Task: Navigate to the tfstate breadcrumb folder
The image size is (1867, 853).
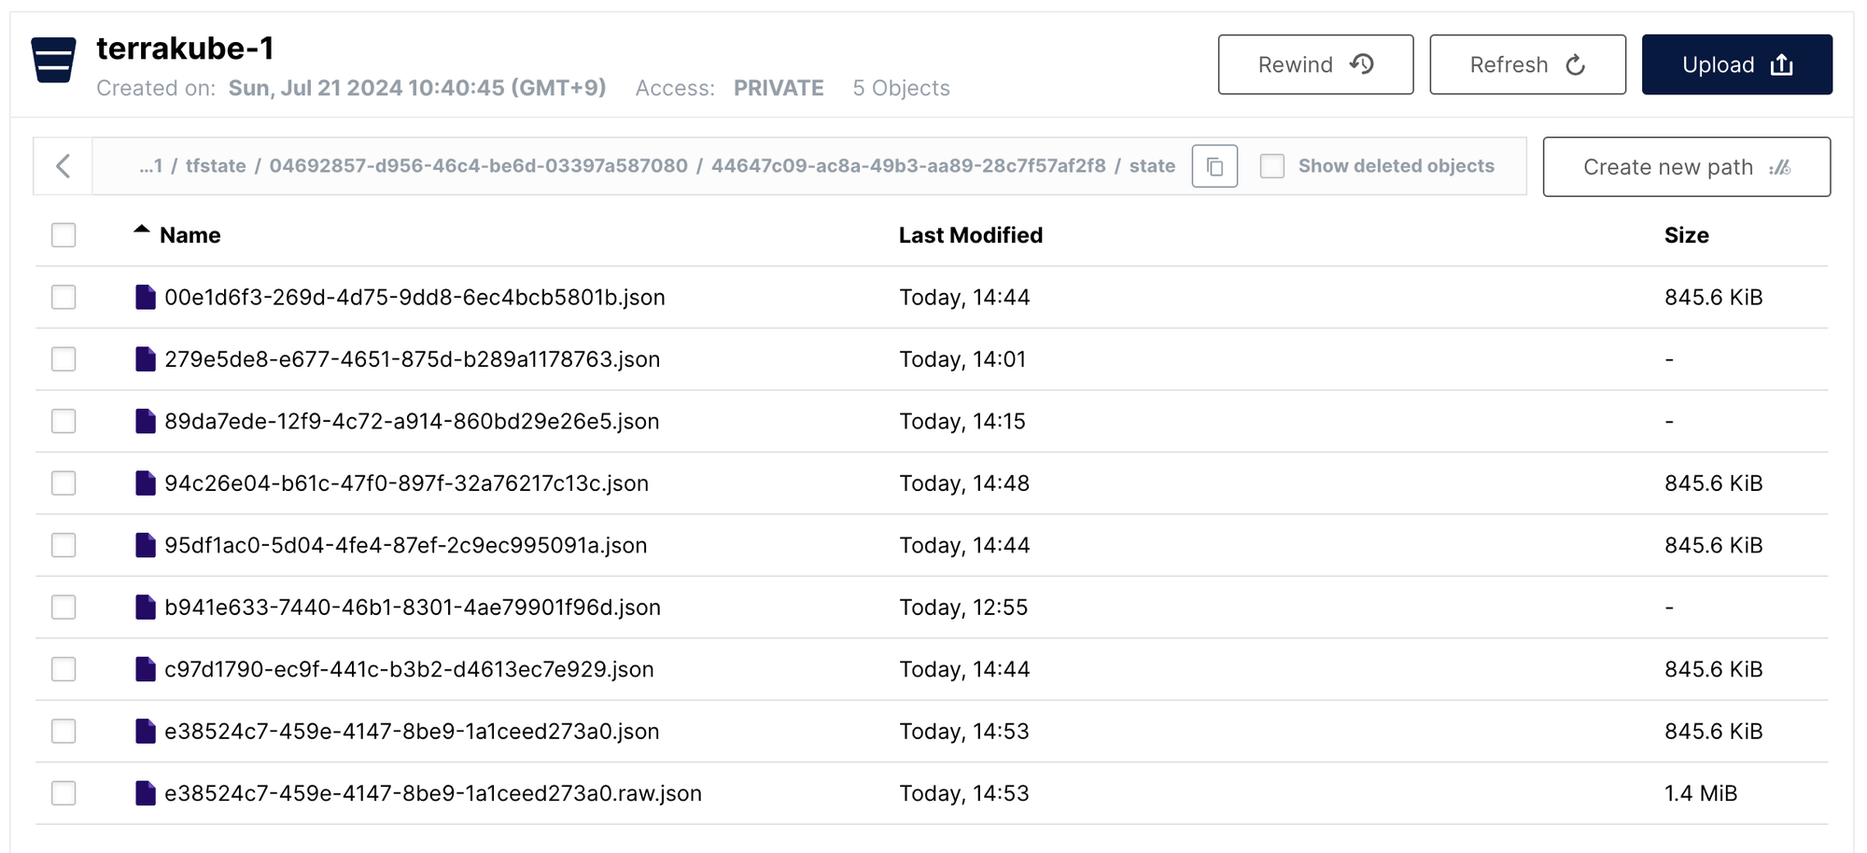Action: coord(216,166)
